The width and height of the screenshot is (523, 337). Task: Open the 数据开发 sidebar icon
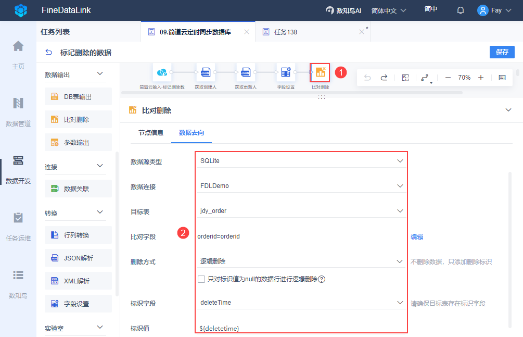(x=18, y=160)
